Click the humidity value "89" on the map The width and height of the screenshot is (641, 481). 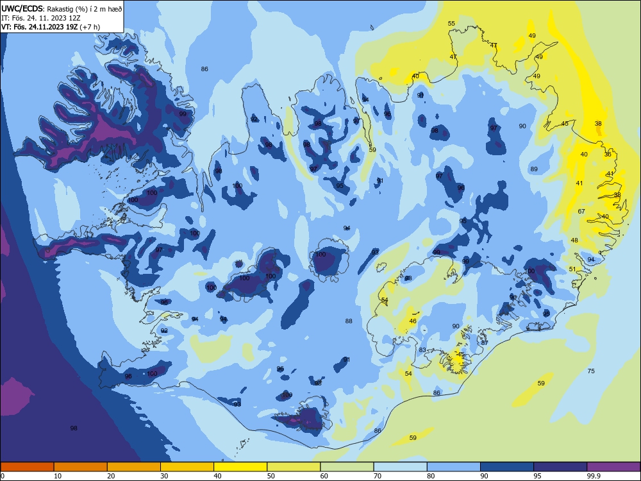click(534, 169)
